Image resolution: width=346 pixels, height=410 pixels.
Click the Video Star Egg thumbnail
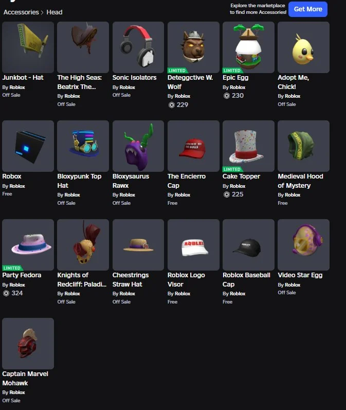point(303,245)
